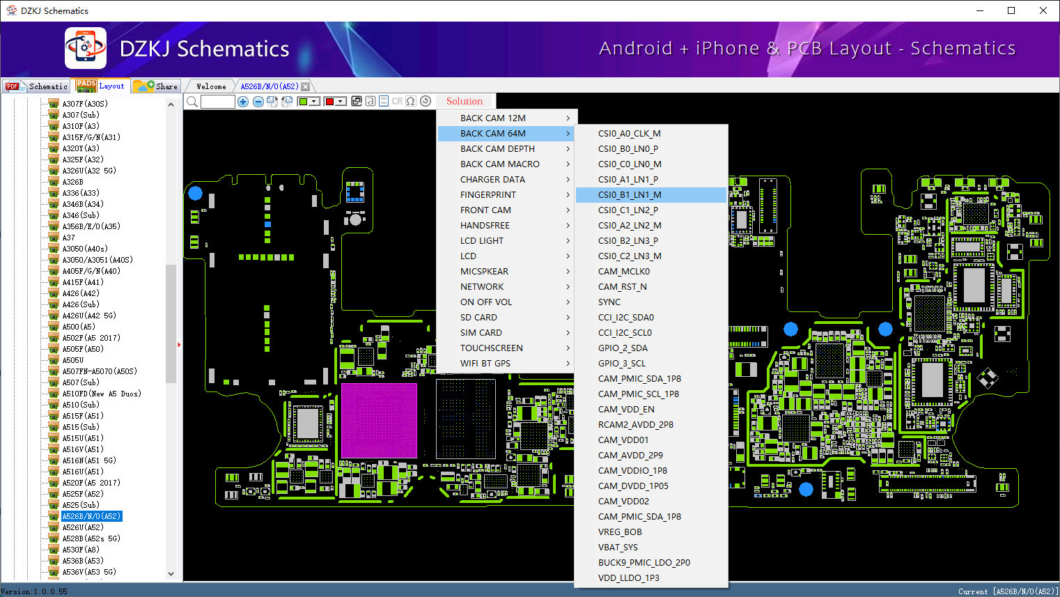Click the circular refresh icon
This screenshot has width=1060, height=597.
click(x=426, y=102)
